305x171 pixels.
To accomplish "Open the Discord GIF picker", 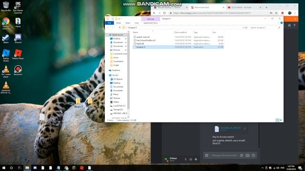I will tap(247, 155).
